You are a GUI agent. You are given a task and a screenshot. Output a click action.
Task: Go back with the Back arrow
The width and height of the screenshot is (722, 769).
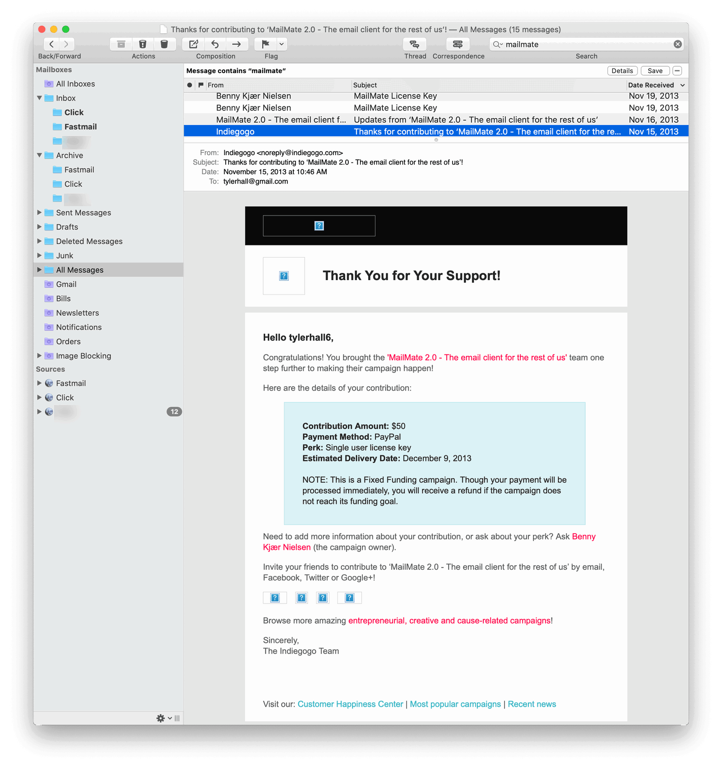(51, 44)
